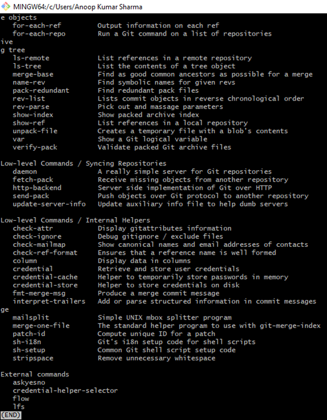Click the 'credential-cache' command entry

[45, 277]
